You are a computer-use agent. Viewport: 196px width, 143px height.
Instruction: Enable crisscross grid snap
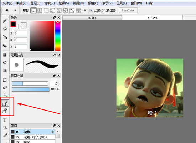coord(46,10)
